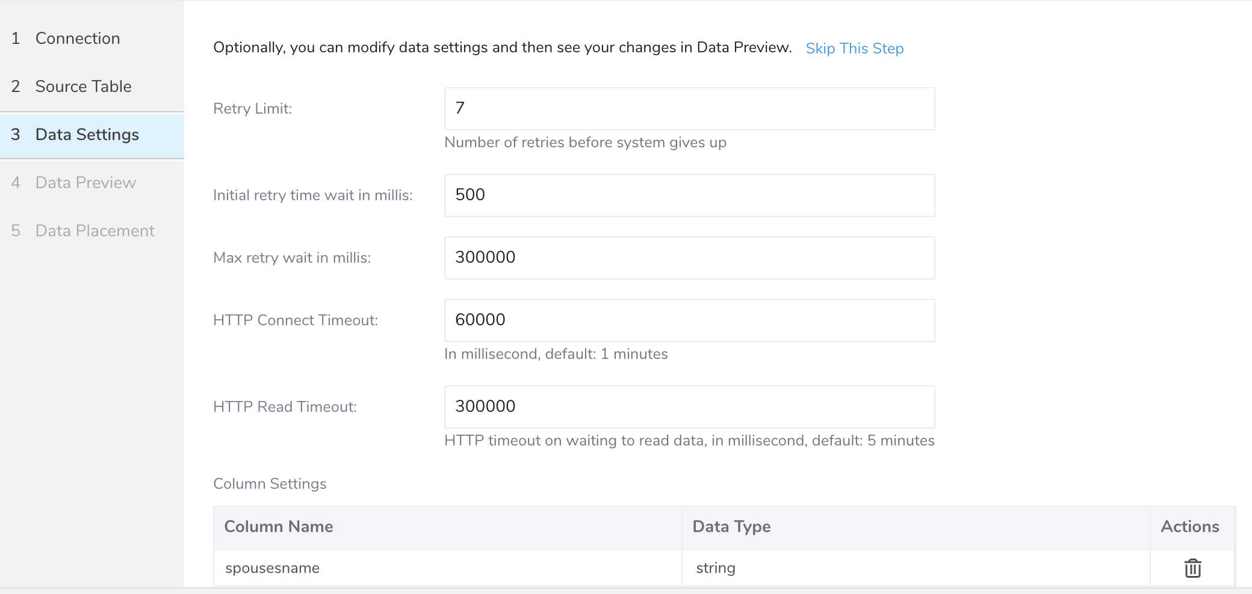The width and height of the screenshot is (1252, 594).
Task: Click the Retry Limit input field
Action: 689,109
